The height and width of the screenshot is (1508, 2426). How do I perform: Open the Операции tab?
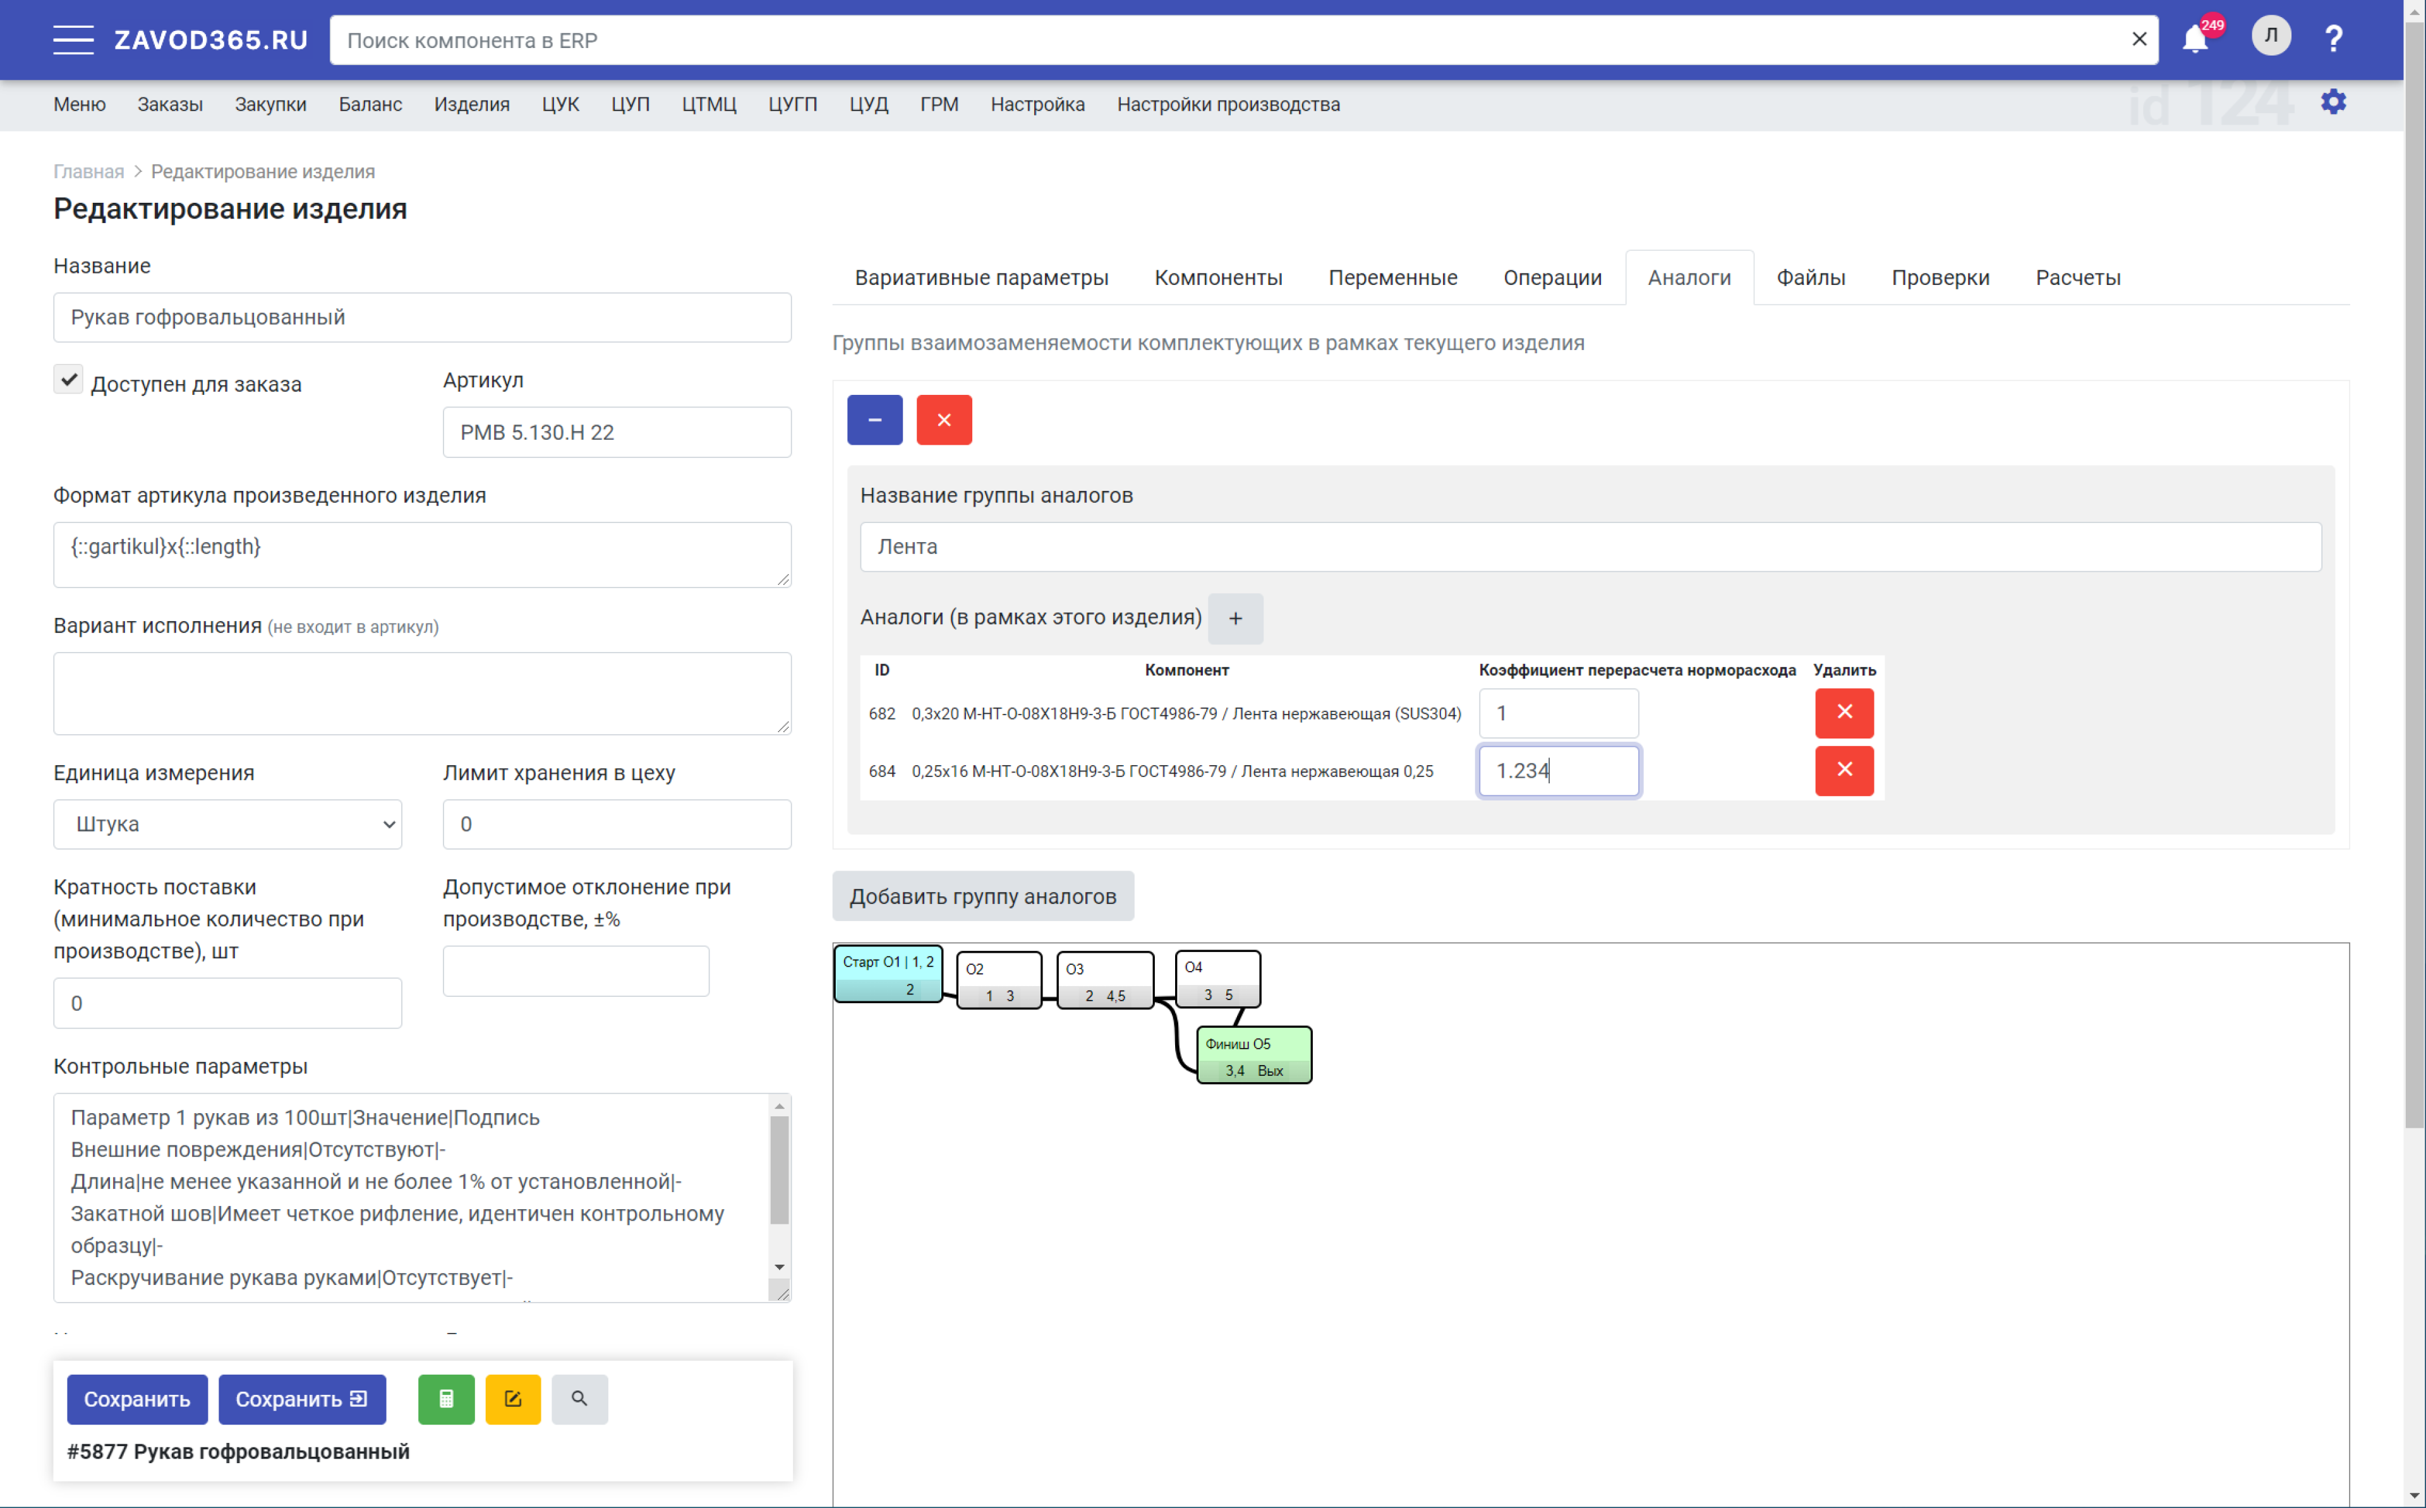pyautogui.click(x=1552, y=277)
